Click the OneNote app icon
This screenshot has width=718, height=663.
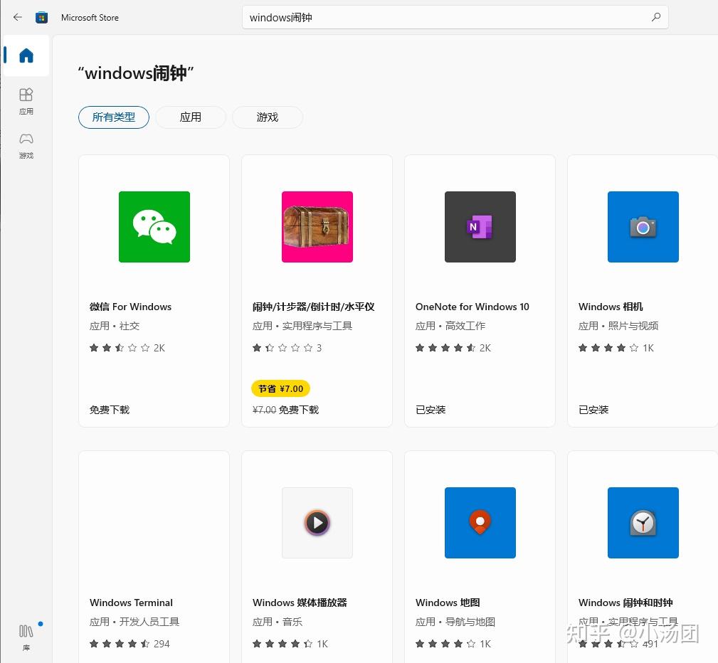(480, 227)
